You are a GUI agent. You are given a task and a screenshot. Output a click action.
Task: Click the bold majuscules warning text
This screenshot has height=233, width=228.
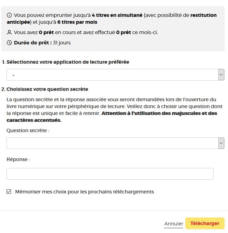tap(159, 113)
